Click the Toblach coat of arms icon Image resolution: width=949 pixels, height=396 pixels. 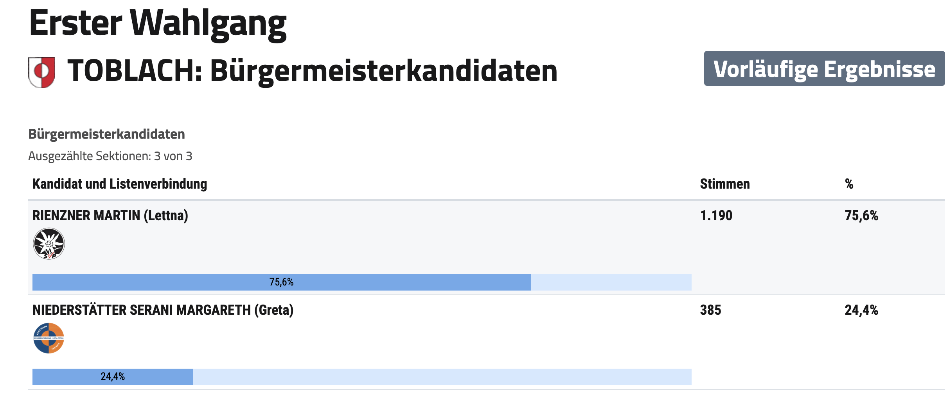(41, 72)
